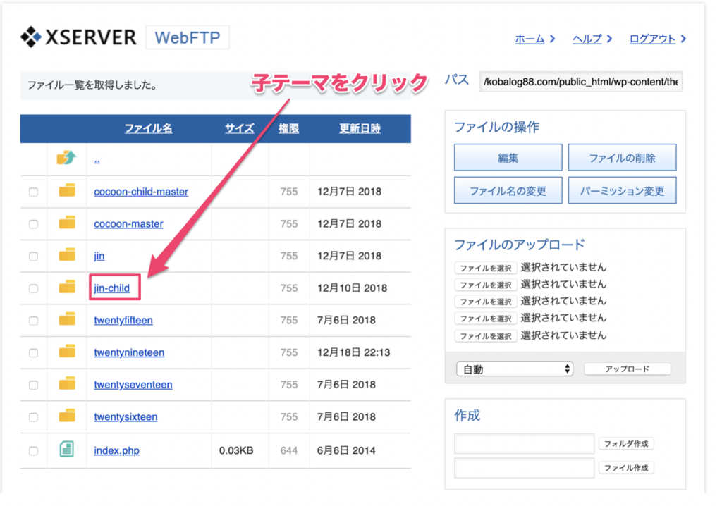Click the cocoon-child-master folder icon

tap(67, 190)
